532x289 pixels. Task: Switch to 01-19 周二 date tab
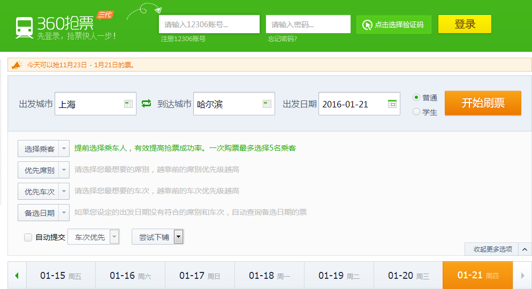coord(339,276)
